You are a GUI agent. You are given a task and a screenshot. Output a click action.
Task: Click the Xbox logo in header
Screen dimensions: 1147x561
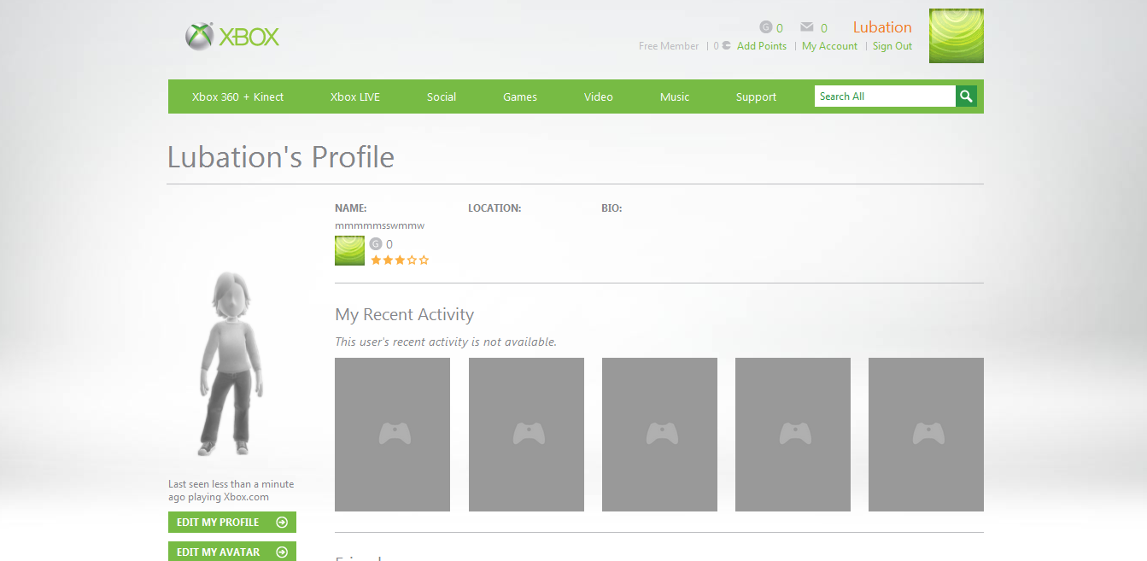[x=232, y=37]
